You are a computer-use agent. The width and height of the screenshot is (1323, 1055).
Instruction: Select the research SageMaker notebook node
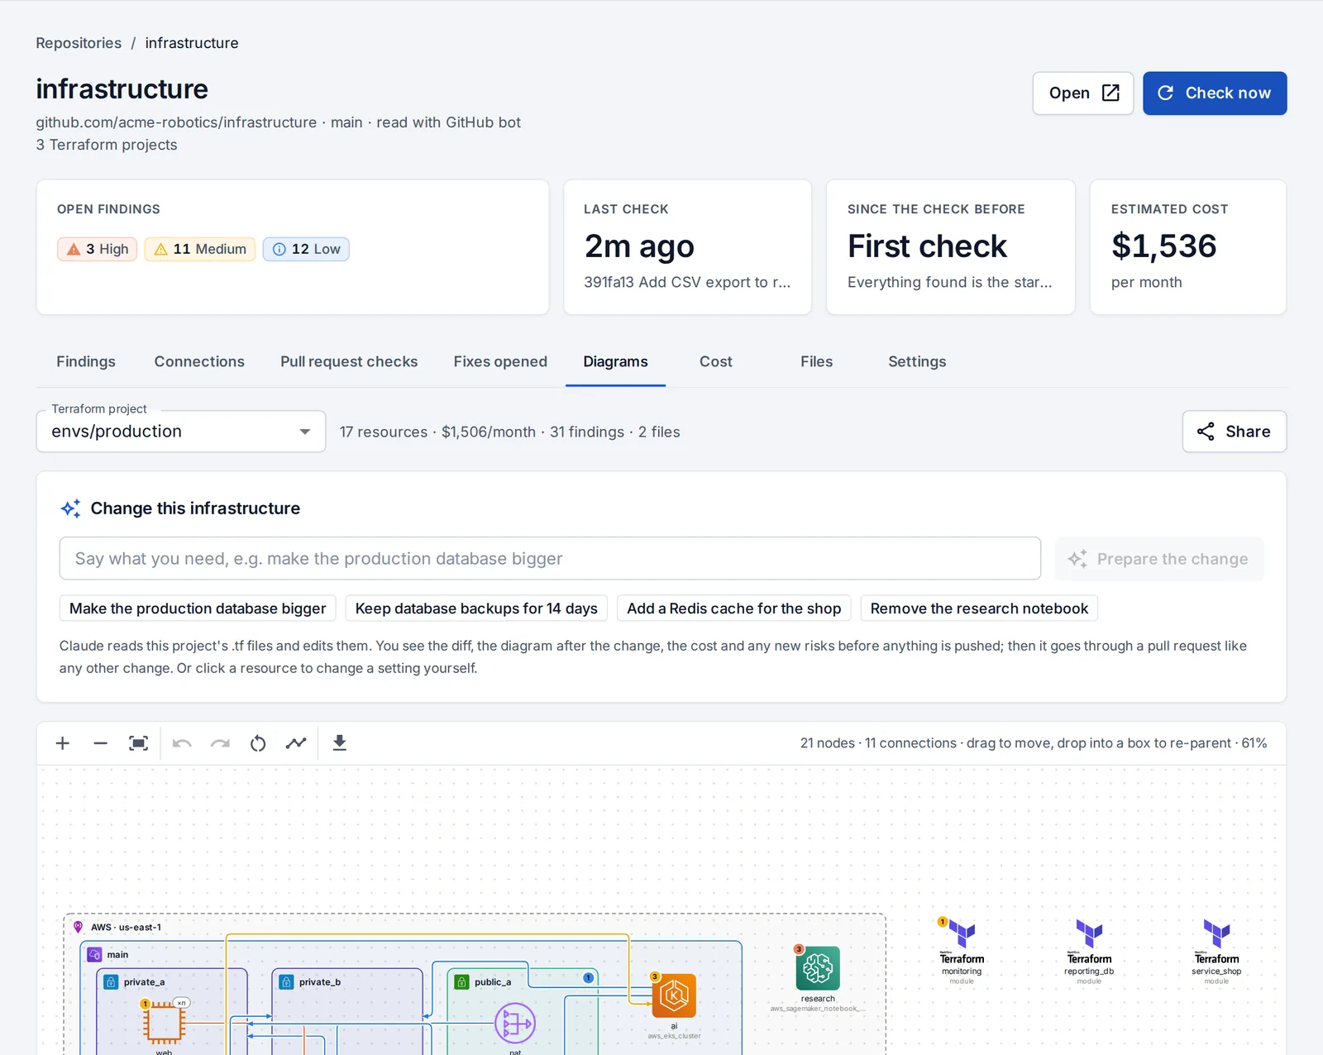click(x=818, y=969)
